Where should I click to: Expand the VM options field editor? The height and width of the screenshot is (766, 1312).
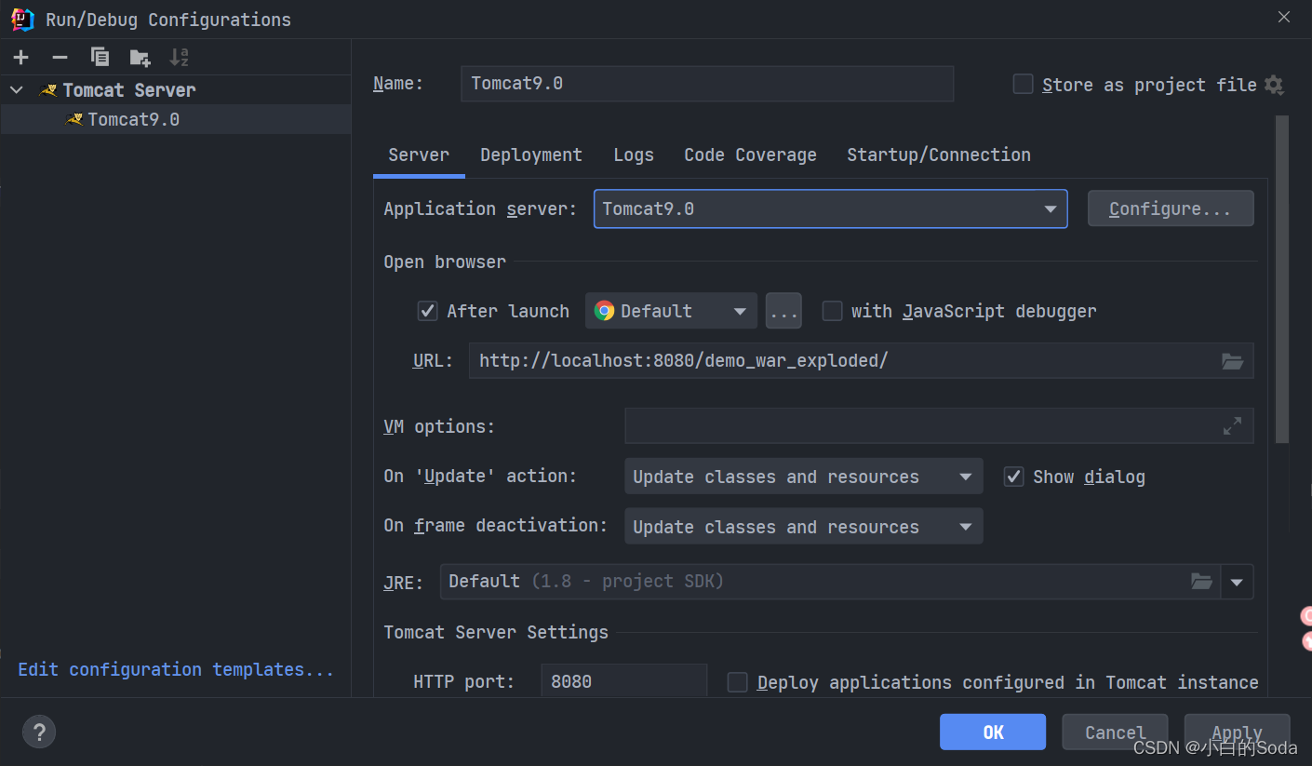click(x=1232, y=426)
